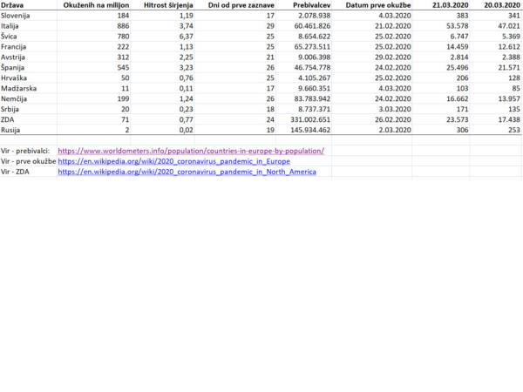Select the Vir - prebivalci label cell
The image size is (523, 392).
click(26, 151)
